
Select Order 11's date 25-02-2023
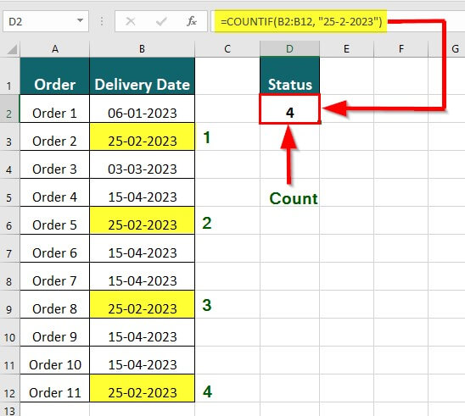(x=142, y=388)
